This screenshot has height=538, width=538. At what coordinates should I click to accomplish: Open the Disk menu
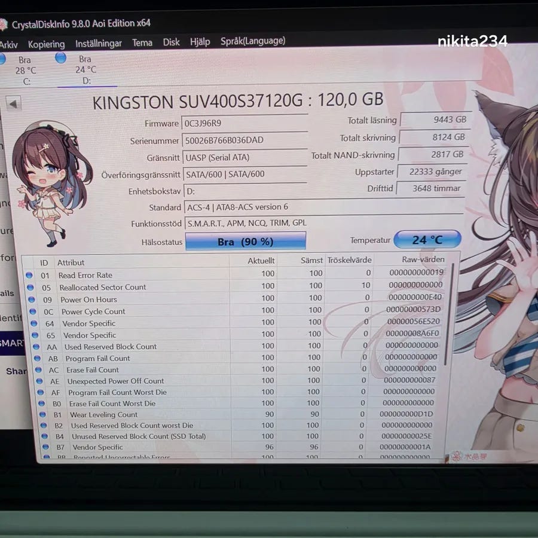pos(171,42)
